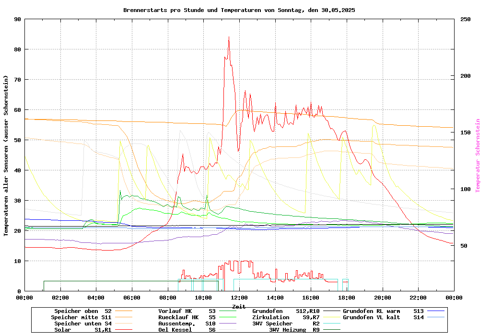Click the pink 'Temperatur Schornstein' axis title
The image size is (491, 336).
coord(477,156)
